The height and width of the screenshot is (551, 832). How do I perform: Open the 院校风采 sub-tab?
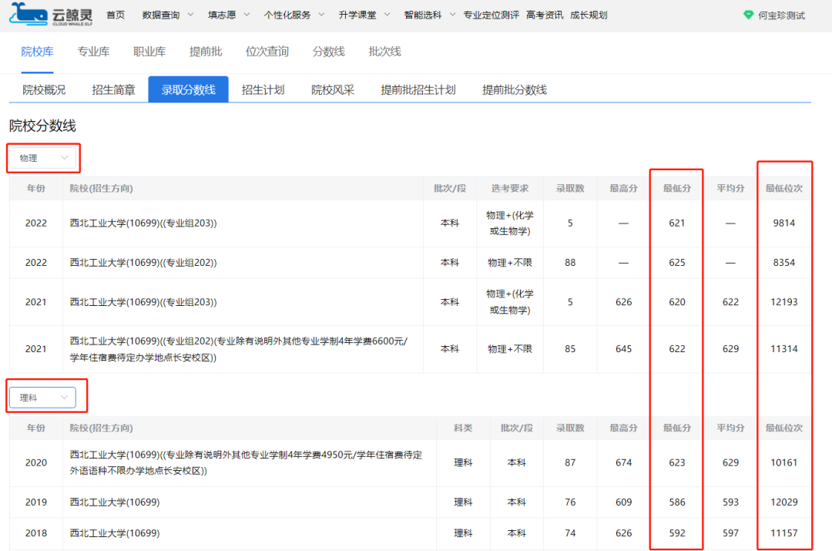click(x=333, y=89)
